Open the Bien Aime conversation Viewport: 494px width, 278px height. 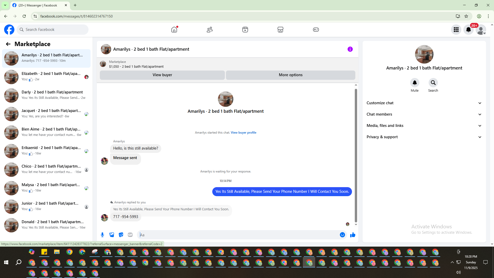[46, 132]
